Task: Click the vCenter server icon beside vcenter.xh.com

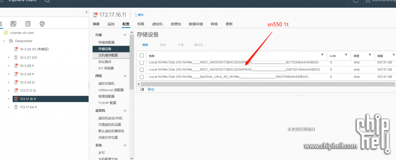Action: tap(6, 33)
